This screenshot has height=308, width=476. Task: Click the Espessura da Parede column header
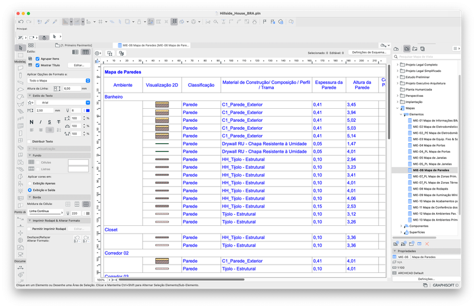(329, 85)
